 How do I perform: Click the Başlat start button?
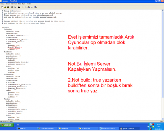[7, 125]
